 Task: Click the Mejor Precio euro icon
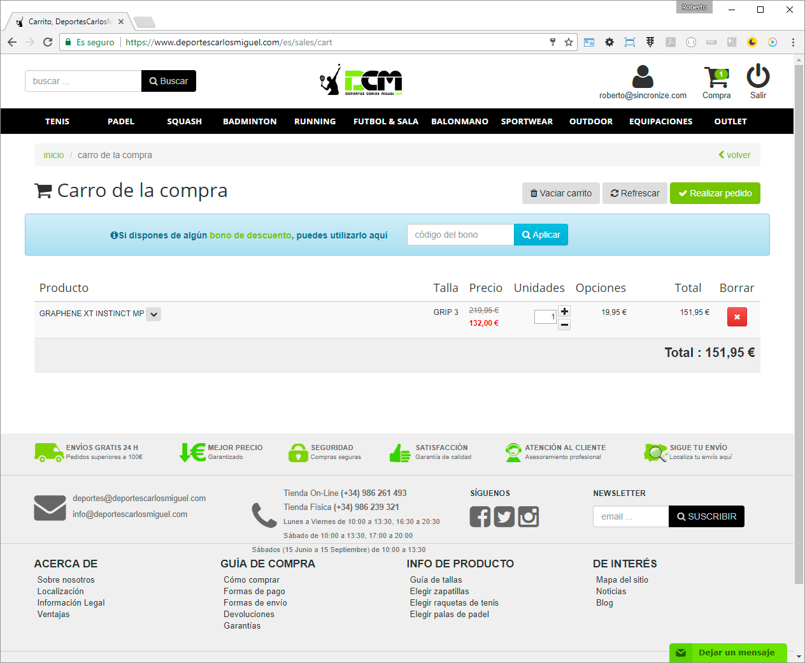click(192, 452)
